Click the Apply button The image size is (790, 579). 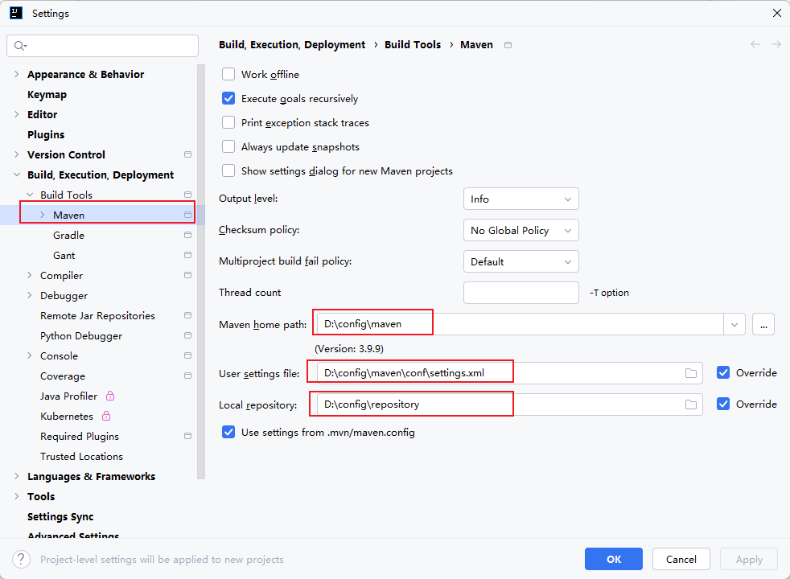coord(749,559)
